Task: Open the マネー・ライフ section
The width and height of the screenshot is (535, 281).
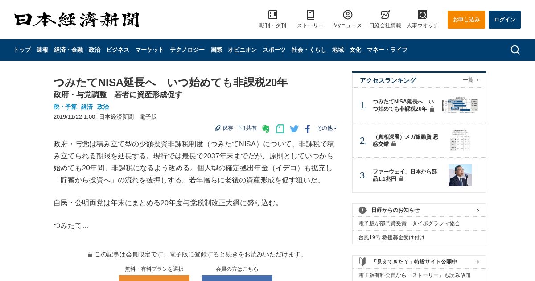Action: click(x=387, y=50)
